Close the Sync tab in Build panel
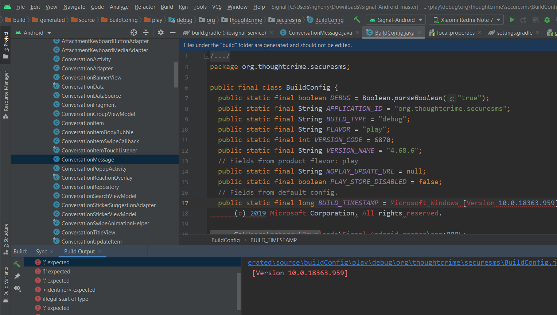The width and height of the screenshot is (557, 315). click(x=52, y=252)
